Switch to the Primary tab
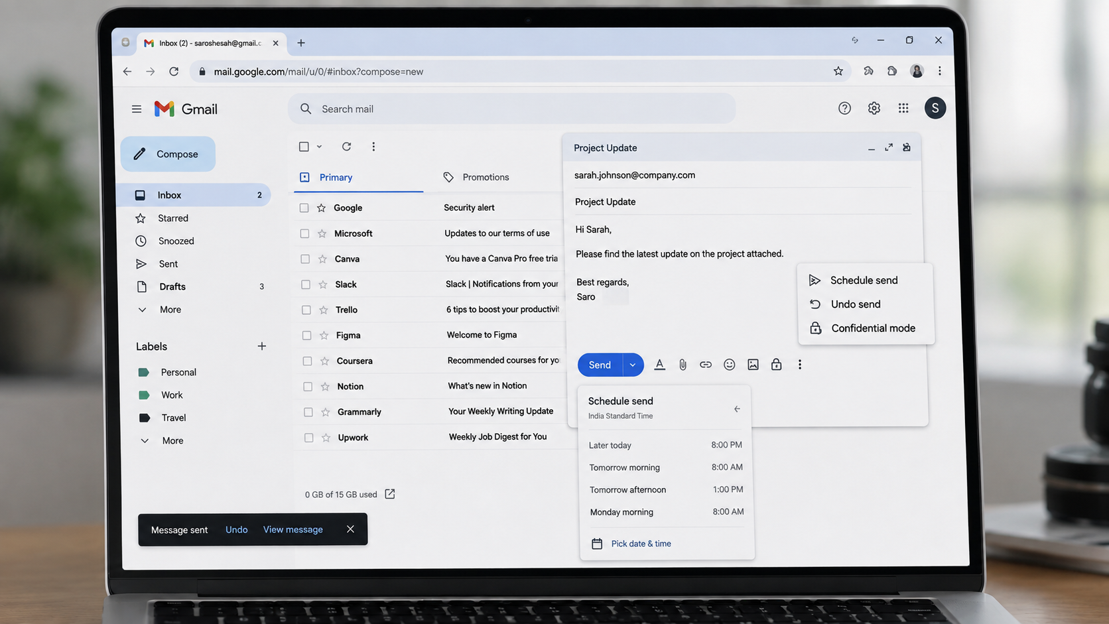This screenshot has width=1109, height=624. pos(359,178)
